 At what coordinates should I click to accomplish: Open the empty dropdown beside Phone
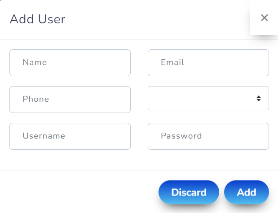point(208,98)
